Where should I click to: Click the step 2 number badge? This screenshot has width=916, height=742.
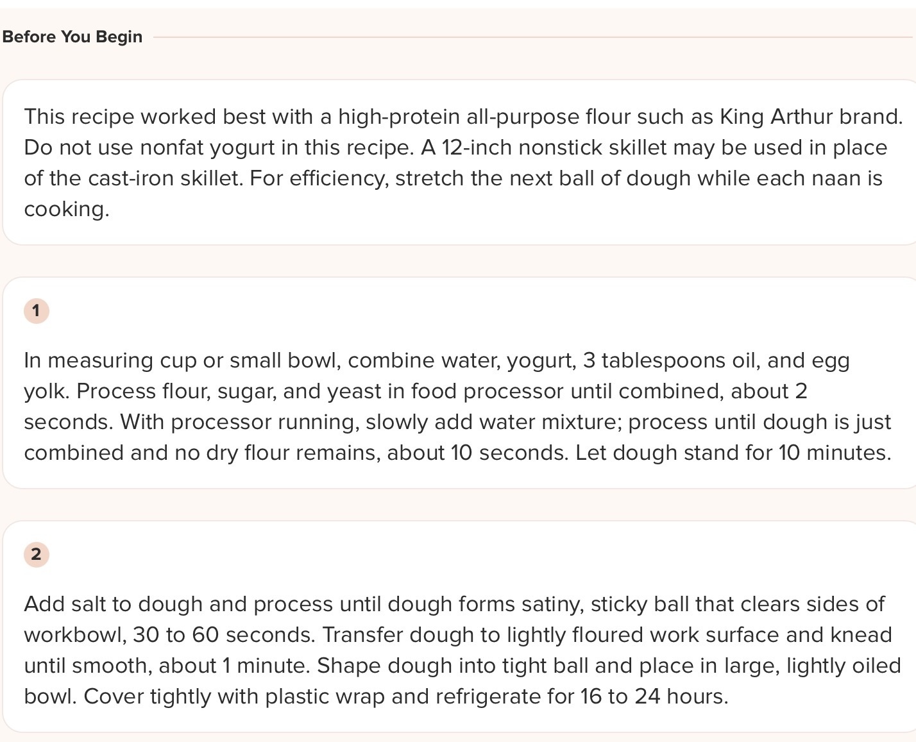click(x=37, y=555)
